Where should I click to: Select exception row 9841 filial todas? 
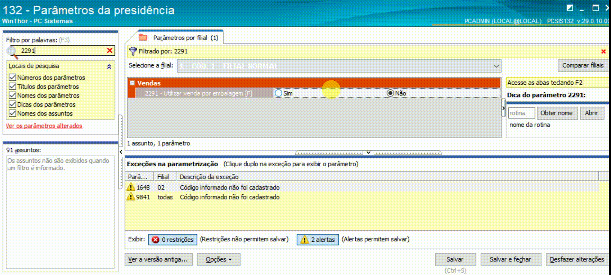point(362,197)
